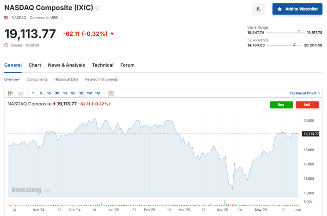This screenshot has height=216, width=327.
Task: Click the 20,204.58 52-week high value
Action: pyautogui.click(x=313, y=45)
